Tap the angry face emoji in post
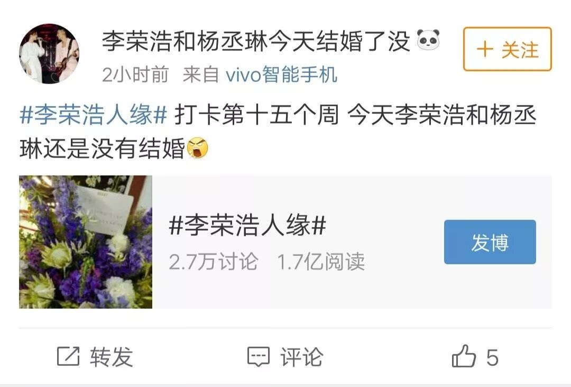The width and height of the screenshot is (571, 387). [197, 148]
